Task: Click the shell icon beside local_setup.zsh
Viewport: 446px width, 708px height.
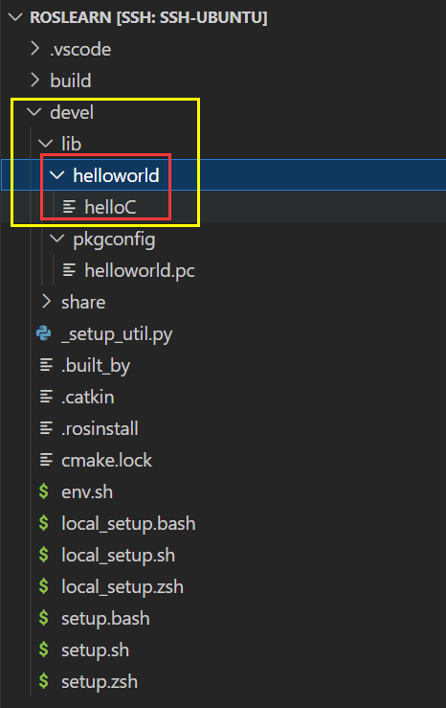Action: point(44,586)
